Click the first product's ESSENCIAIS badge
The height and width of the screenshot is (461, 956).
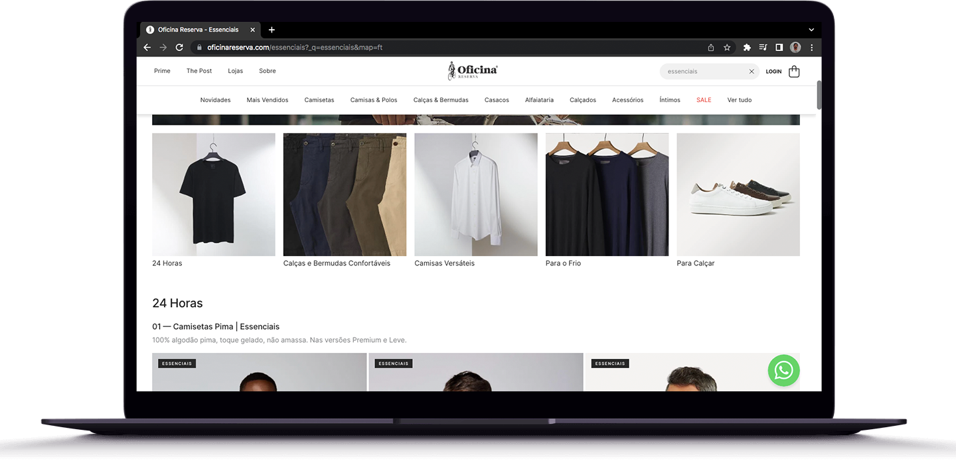click(177, 363)
